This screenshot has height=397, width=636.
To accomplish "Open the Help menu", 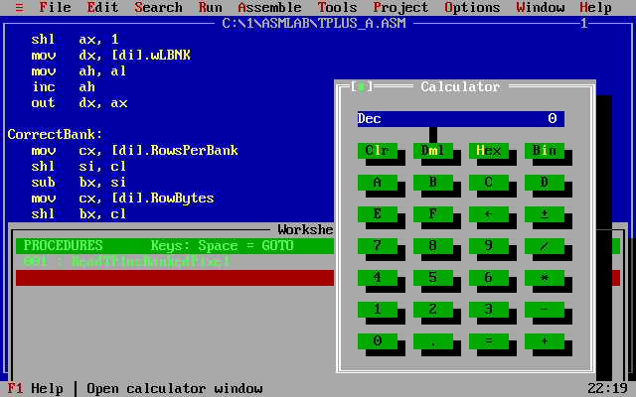I will (x=595, y=7).
